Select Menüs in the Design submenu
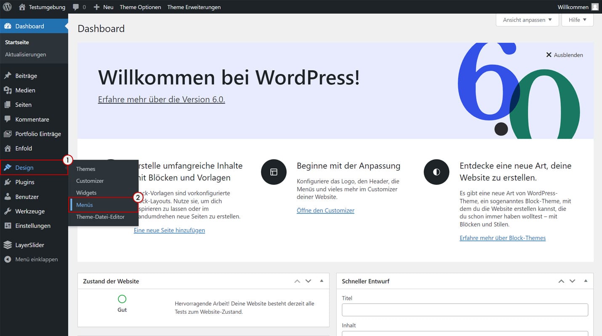This screenshot has width=602, height=336. click(85, 205)
